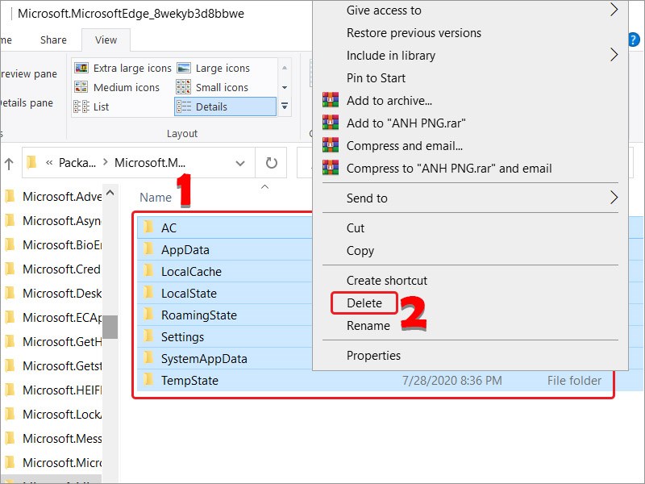The height and width of the screenshot is (484, 645).
Task: Select Extra large icons layout
Action: (x=123, y=68)
